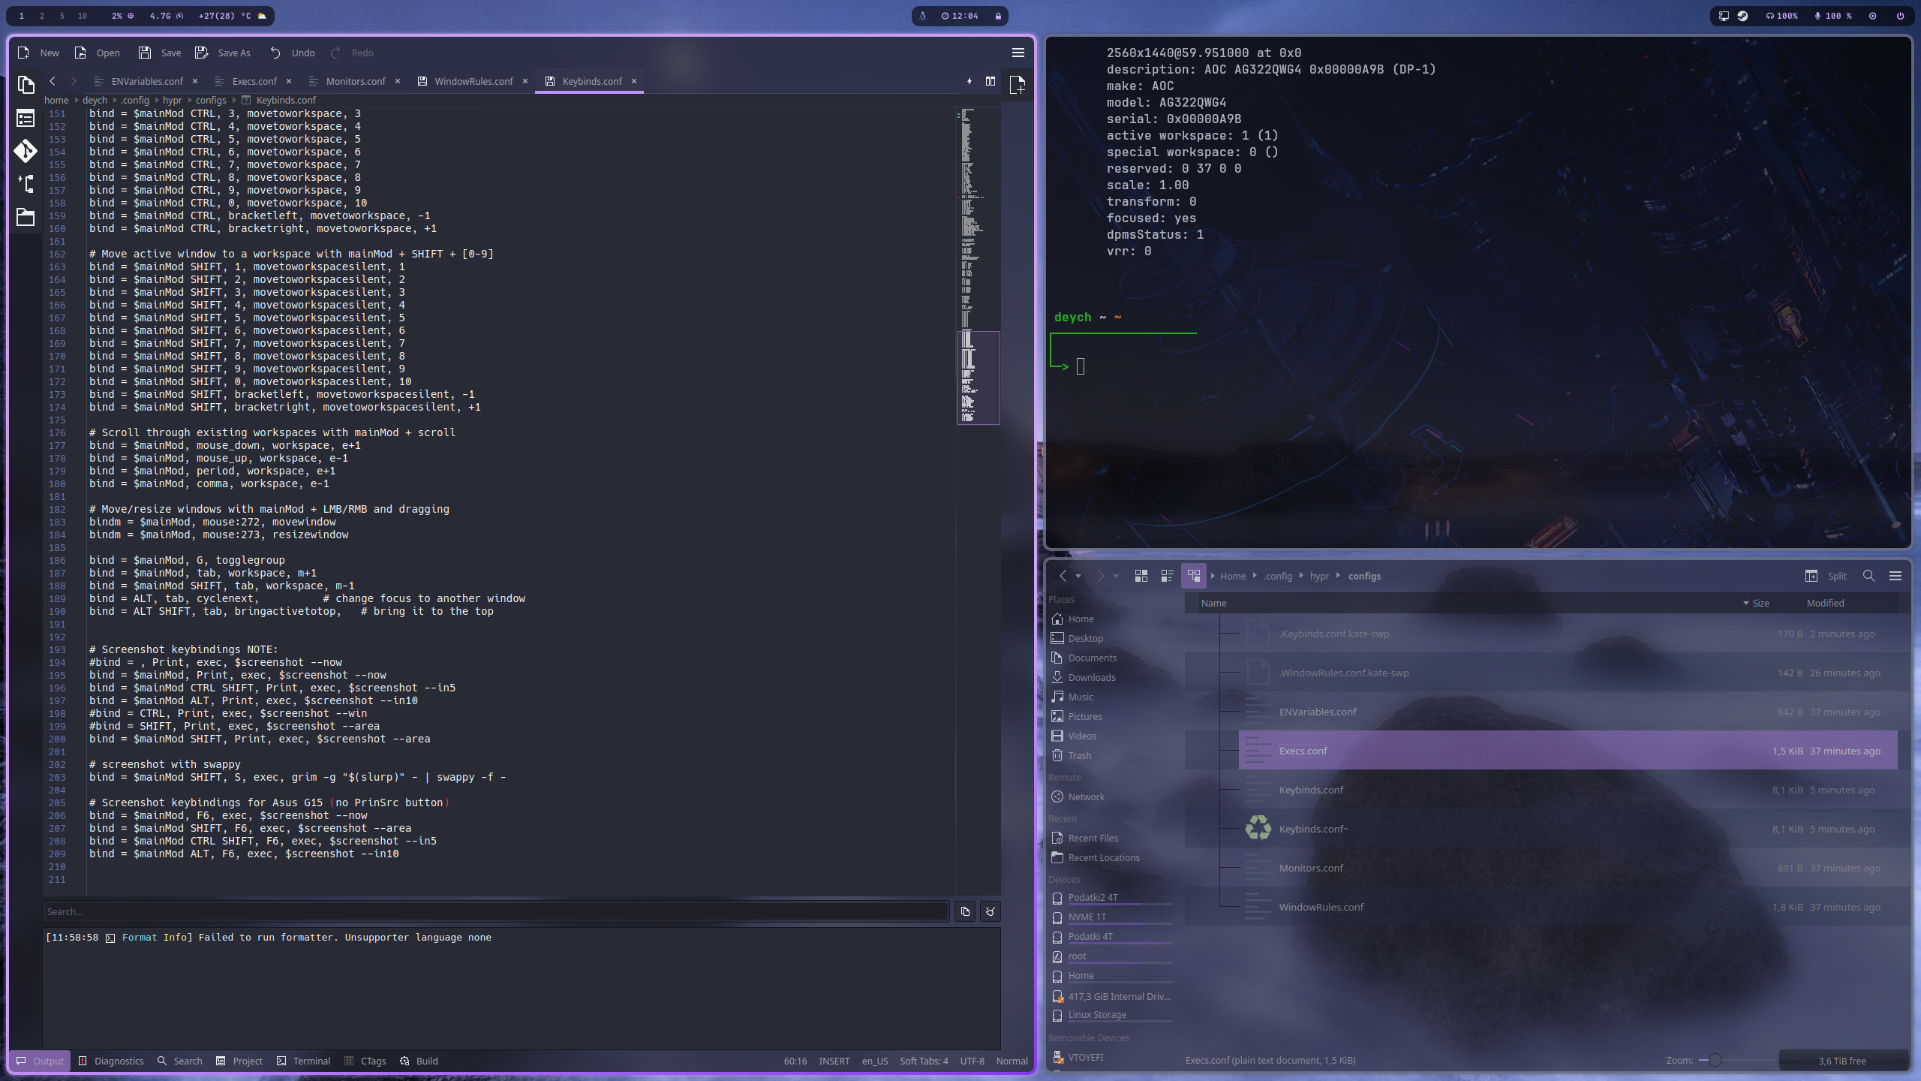Toggle the Search bottom panel

pyautogui.click(x=180, y=1061)
